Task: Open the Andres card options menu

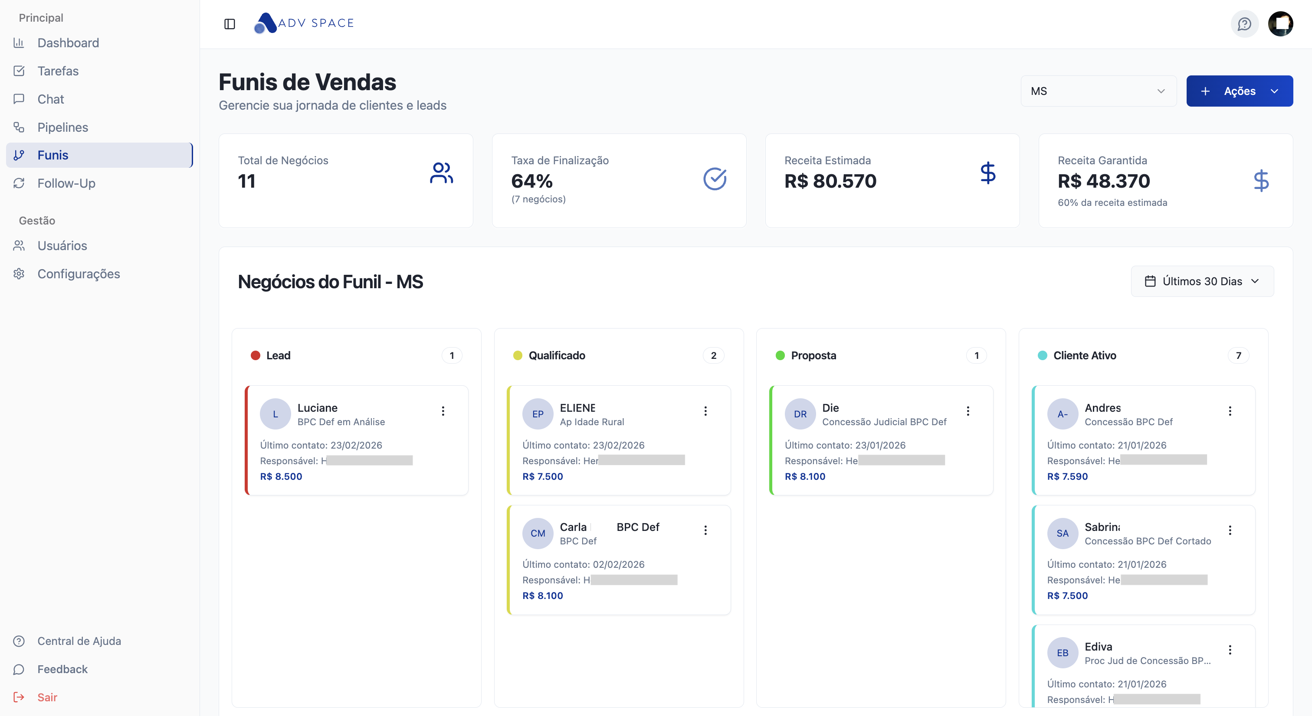Action: coord(1230,411)
